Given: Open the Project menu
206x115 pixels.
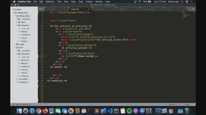Looking at the screenshot, I should [89, 2].
